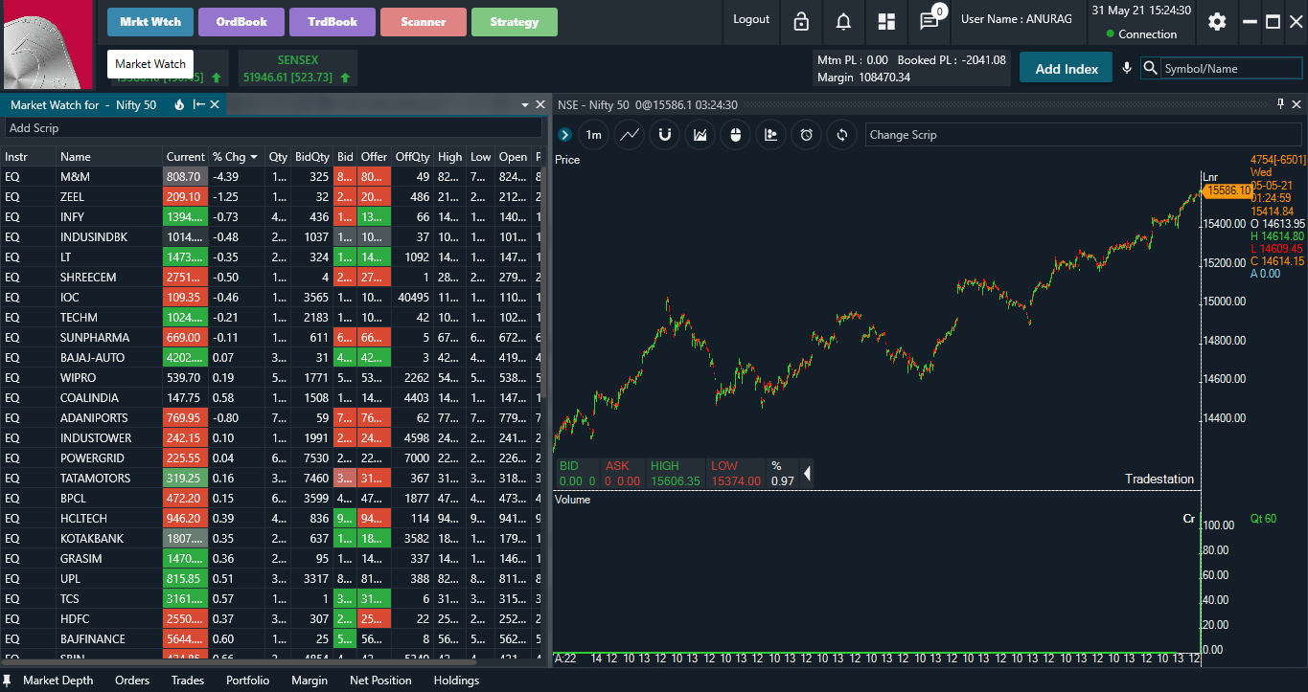Sort by % Chg column dropdown arrow
Screen dimensions: 1308x692
(254, 157)
